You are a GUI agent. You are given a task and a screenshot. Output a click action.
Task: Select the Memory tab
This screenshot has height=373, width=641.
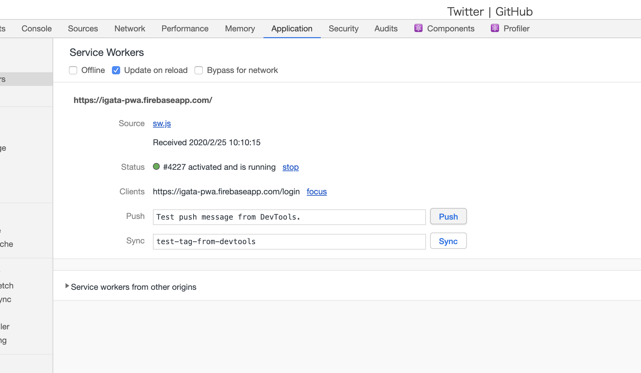(x=240, y=29)
